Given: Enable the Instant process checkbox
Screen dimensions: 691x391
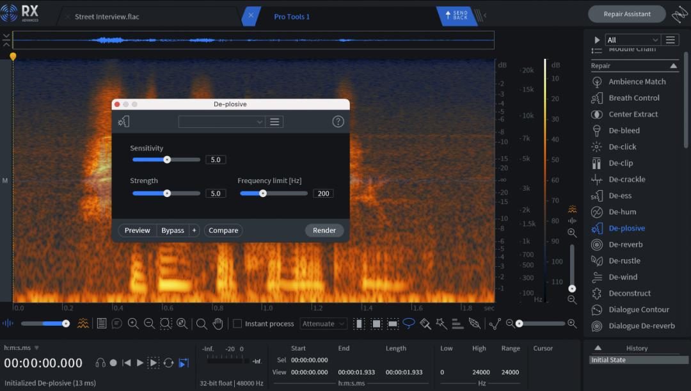Looking at the screenshot, I should point(237,324).
